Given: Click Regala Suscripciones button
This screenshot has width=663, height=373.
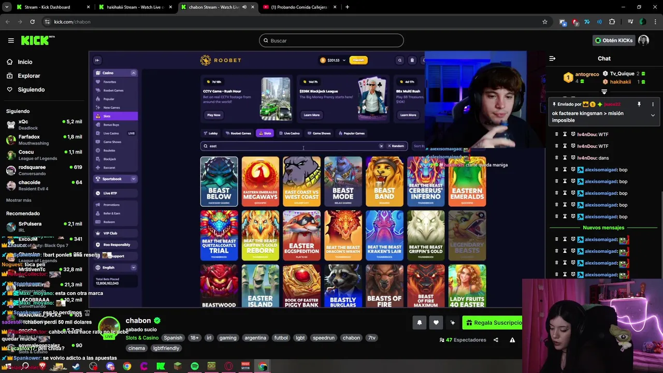Looking at the screenshot, I should click(x=493, y=323).
